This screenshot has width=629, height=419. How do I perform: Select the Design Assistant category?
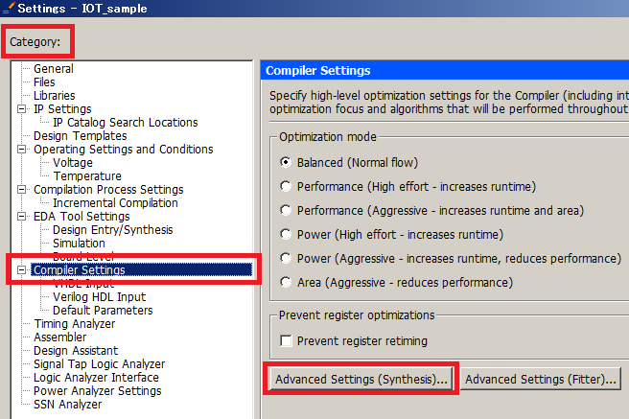[79, 351]
